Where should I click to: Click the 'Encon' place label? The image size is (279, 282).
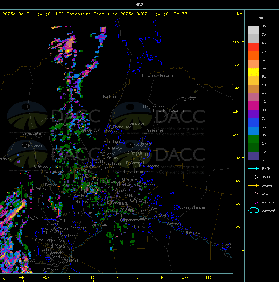coord(201,85)
